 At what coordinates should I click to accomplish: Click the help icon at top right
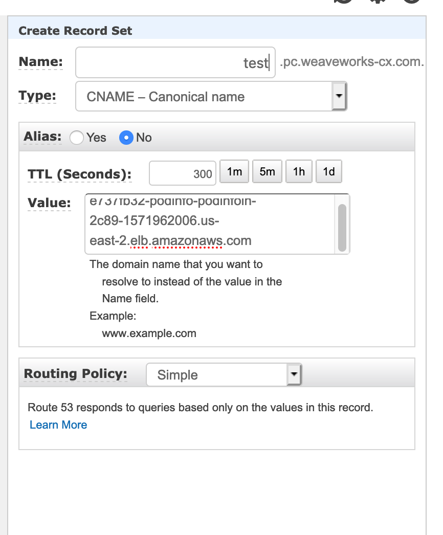click(412, 1)
